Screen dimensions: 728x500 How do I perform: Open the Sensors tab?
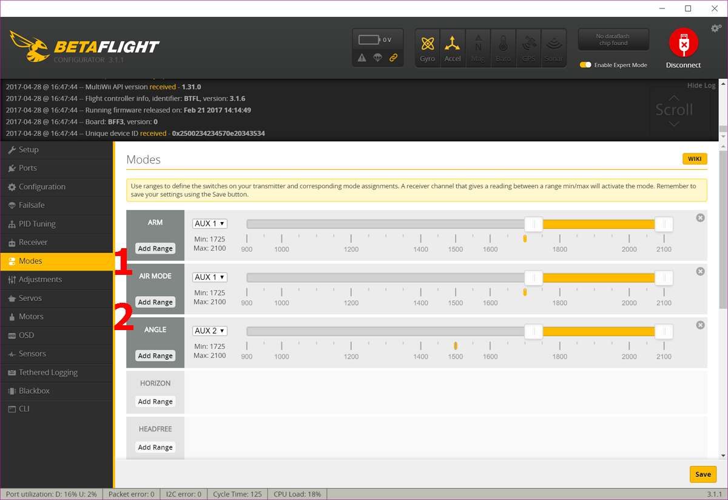pyautogui.click(x=56, y=354)
